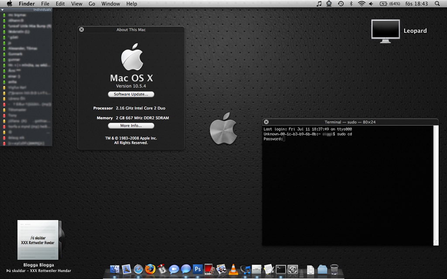447x279 pixels.
Task: Open System Preferences gears icon in Dock
Action: point(292,269)
